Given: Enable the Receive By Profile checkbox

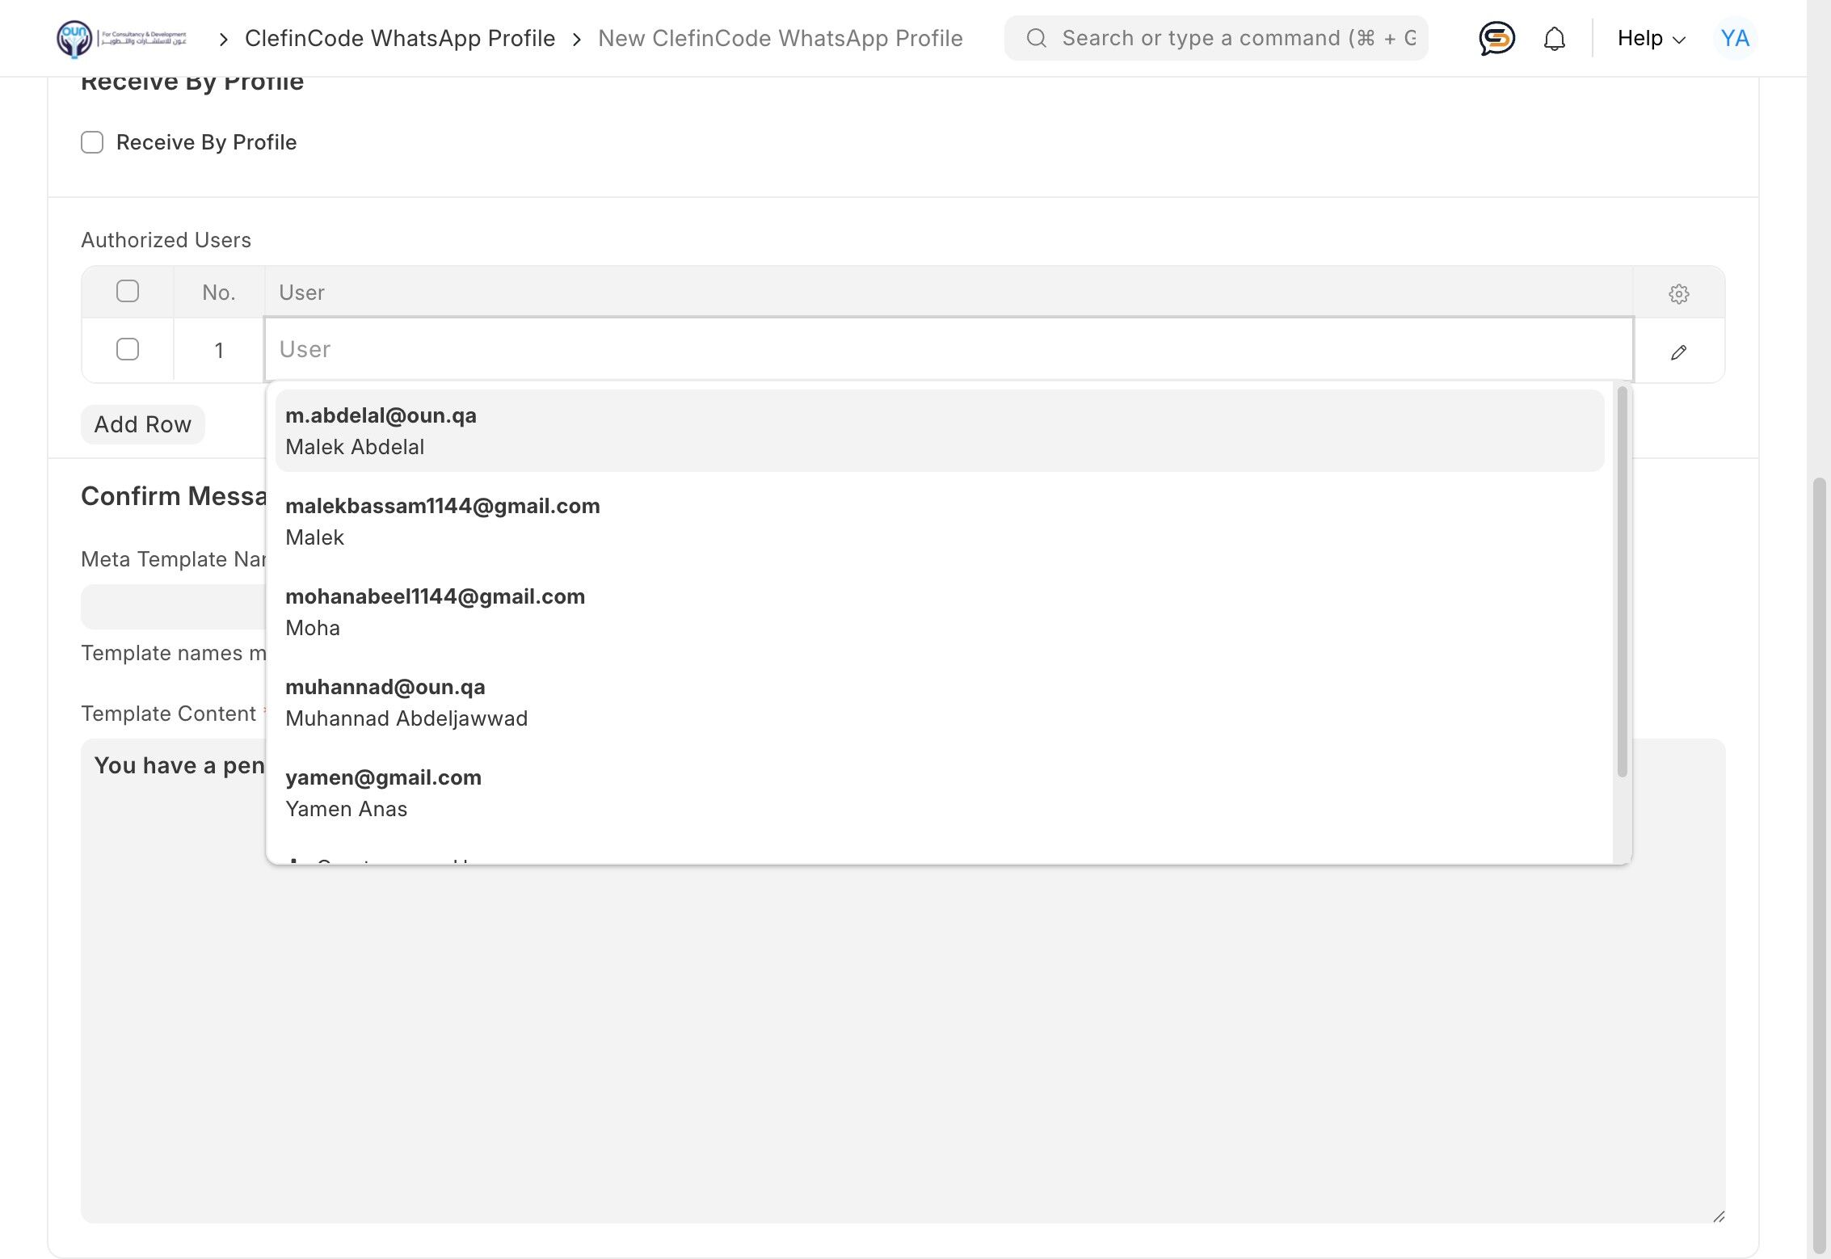Looking at the screenshot, I should pos(92,142).
